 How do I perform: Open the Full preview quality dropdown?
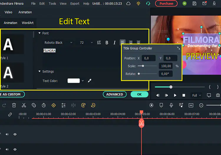point(197,95)
